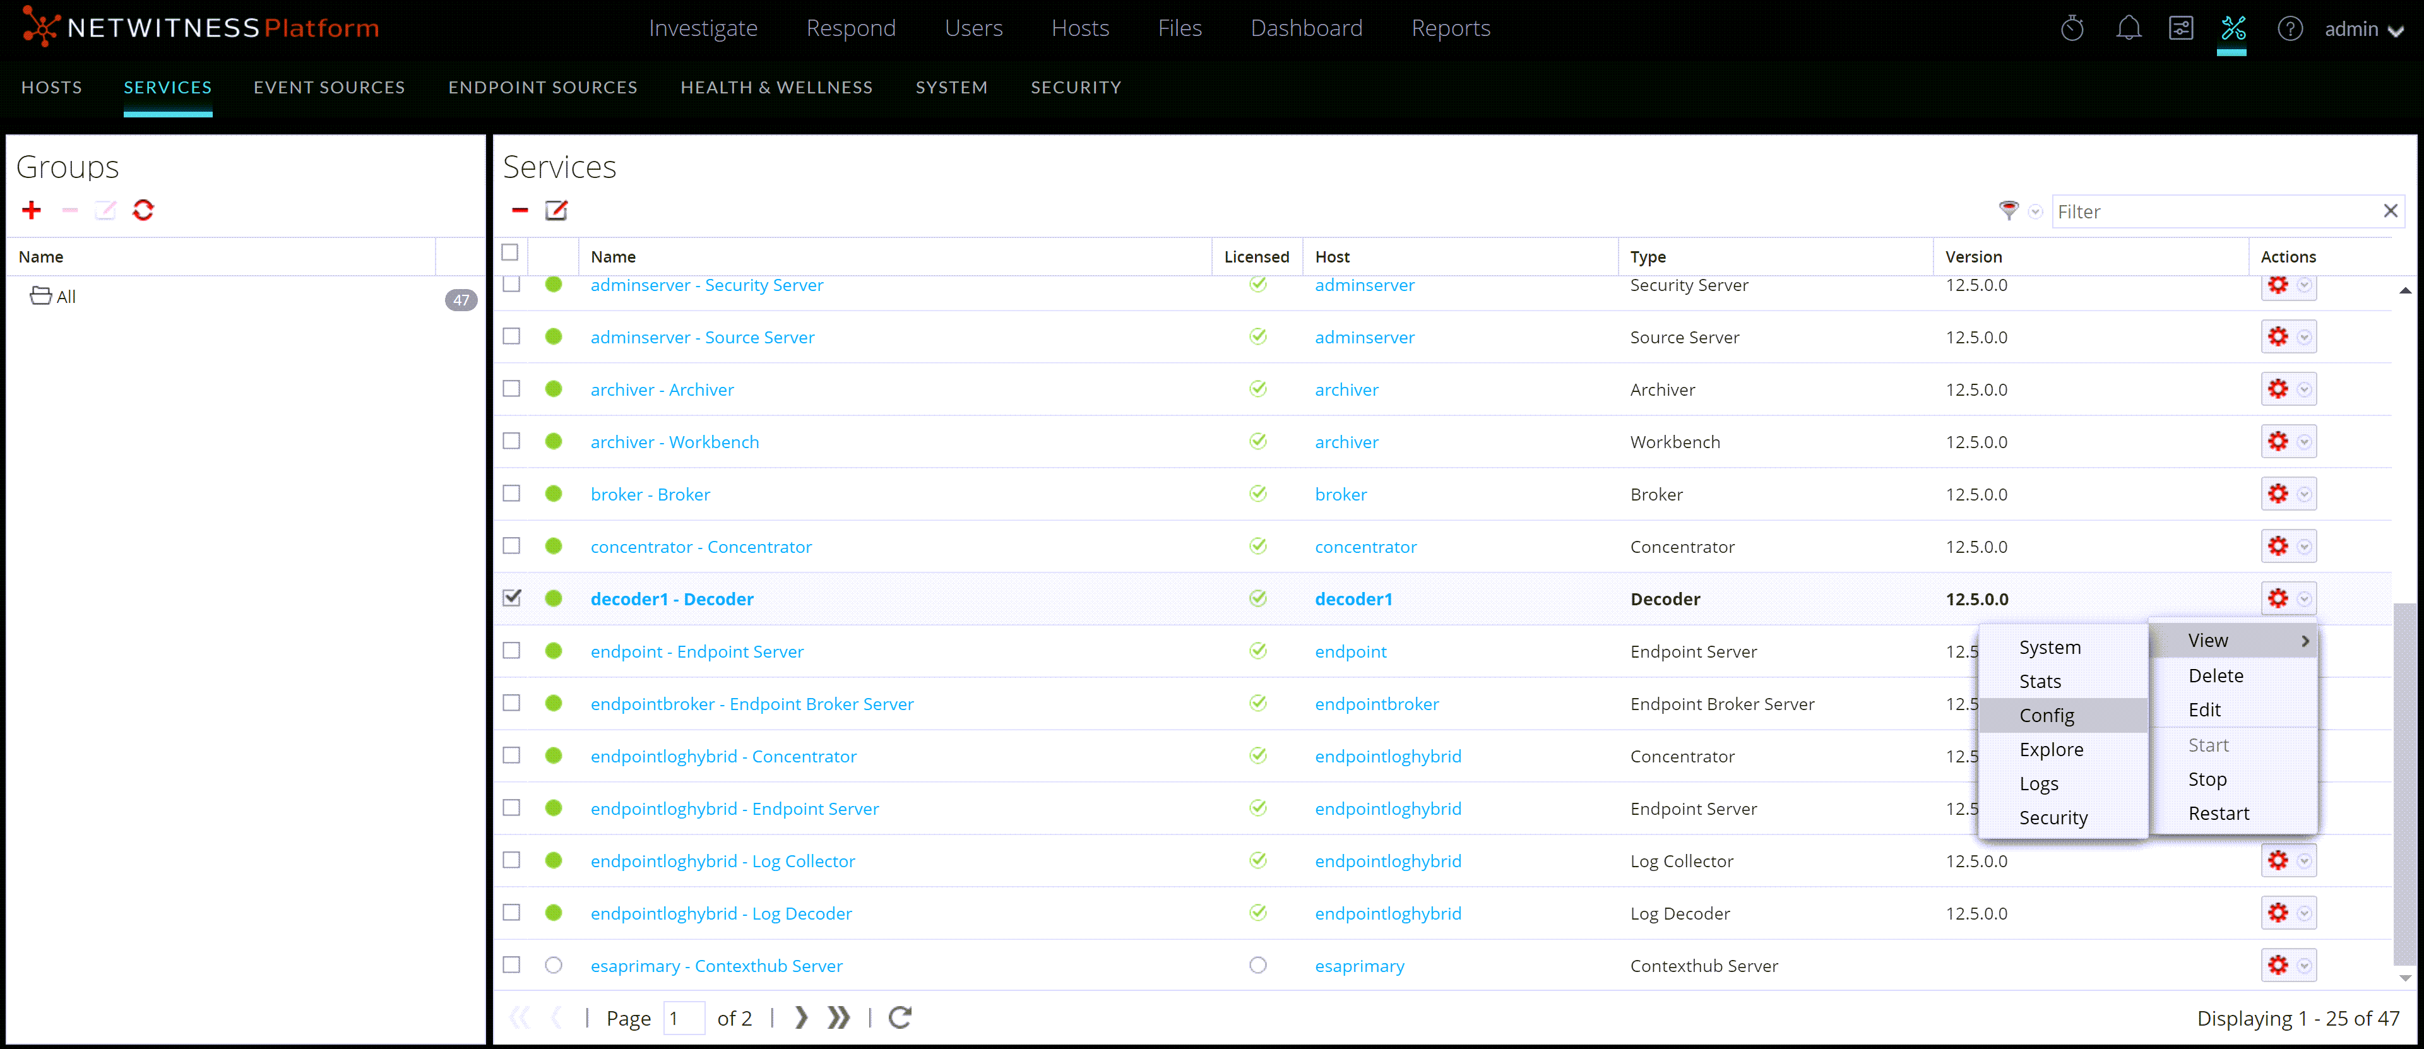Click the red plus add group icon

[x=31, y=210]
